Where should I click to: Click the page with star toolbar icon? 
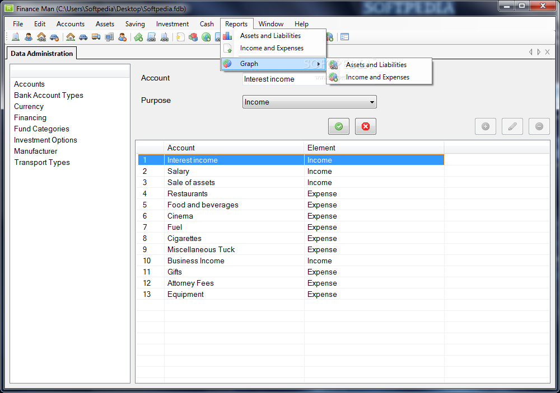pos(181,37)
